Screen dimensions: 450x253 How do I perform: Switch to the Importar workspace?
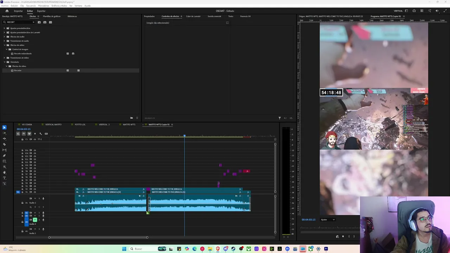[x=18, y=11]
